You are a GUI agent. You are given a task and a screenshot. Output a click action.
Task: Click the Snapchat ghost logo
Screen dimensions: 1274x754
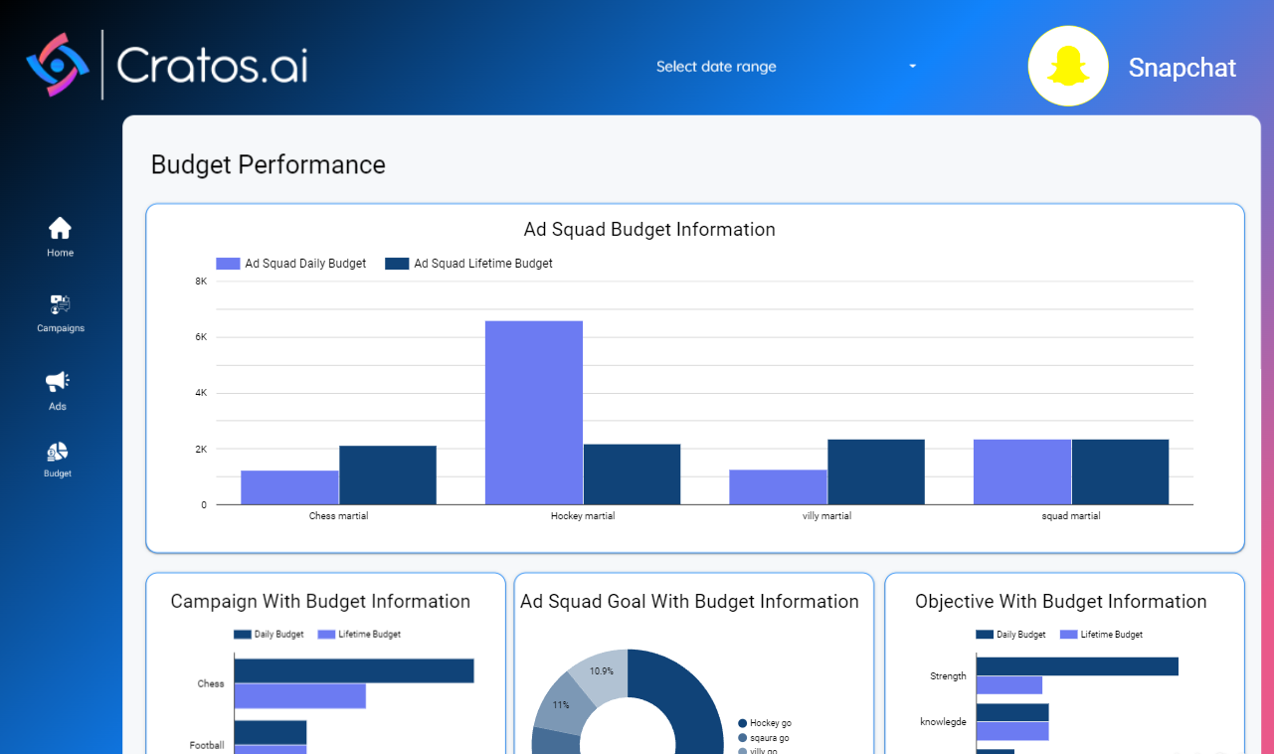(1068, 67)
